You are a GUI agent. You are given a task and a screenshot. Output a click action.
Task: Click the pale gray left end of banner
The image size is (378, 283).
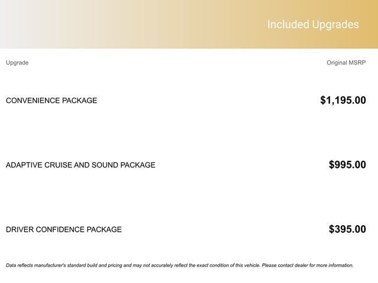coord(18,25)
